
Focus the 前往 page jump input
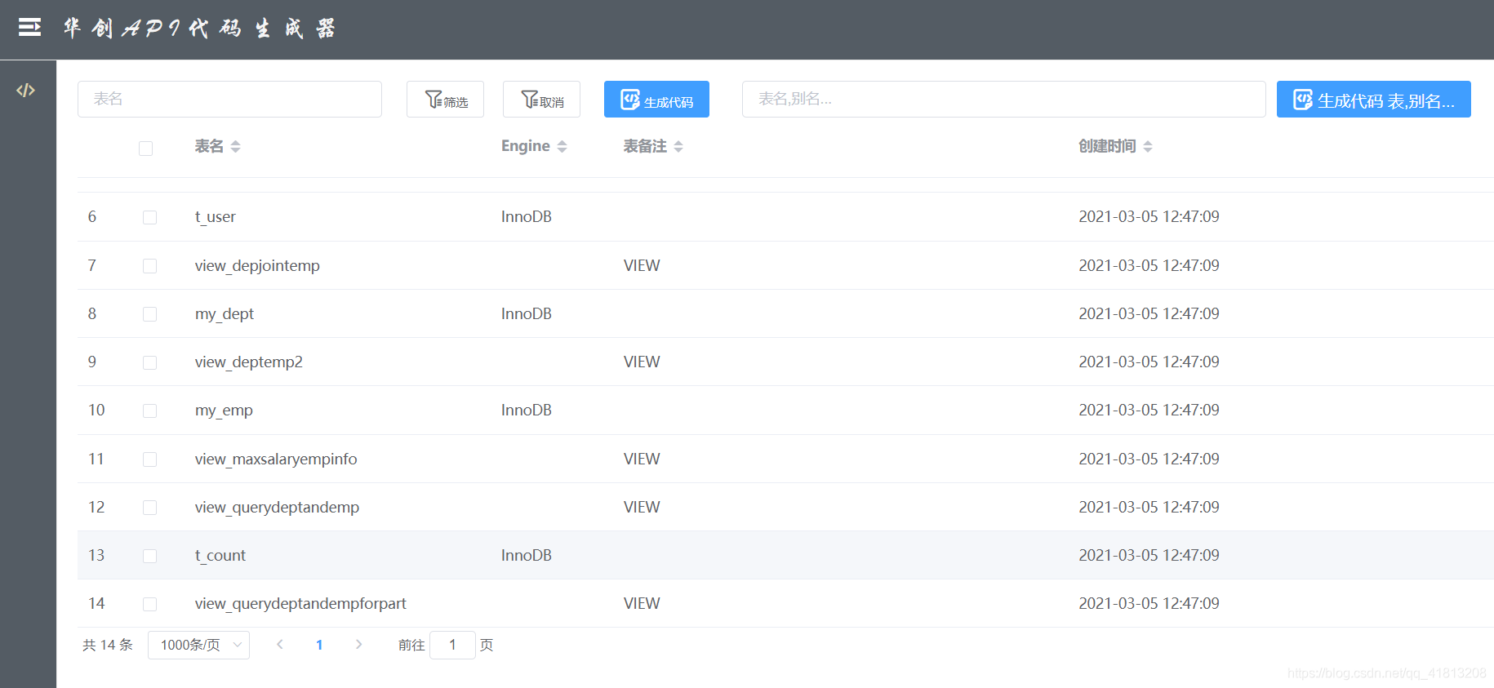[x=452, y=645]
